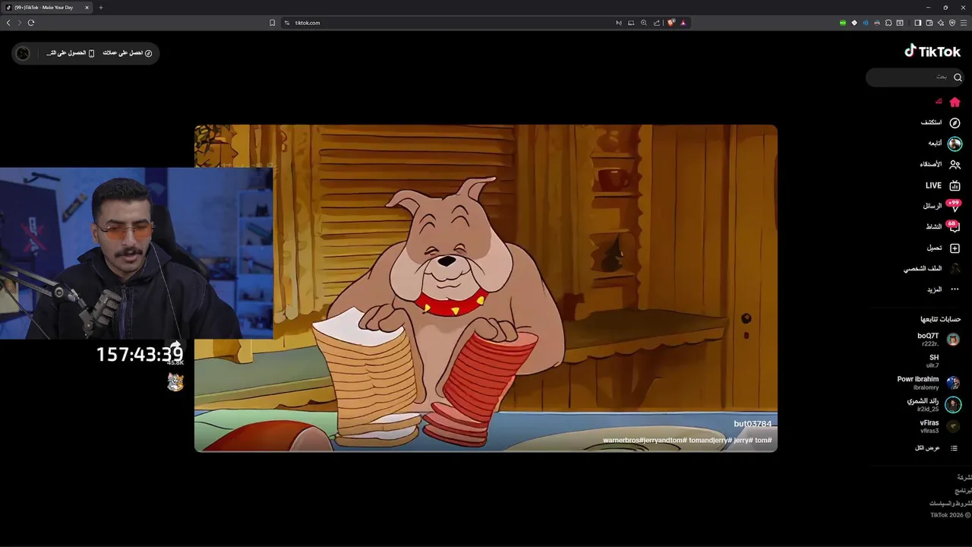Open followed account رائد الشمري
The height and width of the screenshot is (547, 972).
tap(933, 404)
